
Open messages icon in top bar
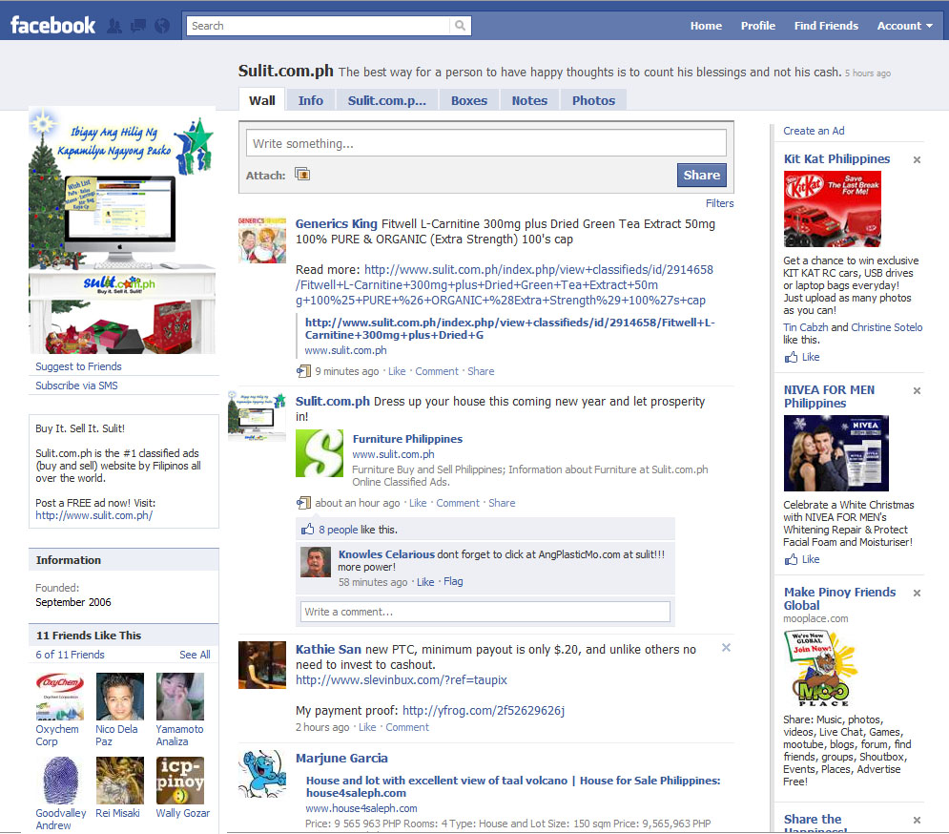[x=138, y=26]
